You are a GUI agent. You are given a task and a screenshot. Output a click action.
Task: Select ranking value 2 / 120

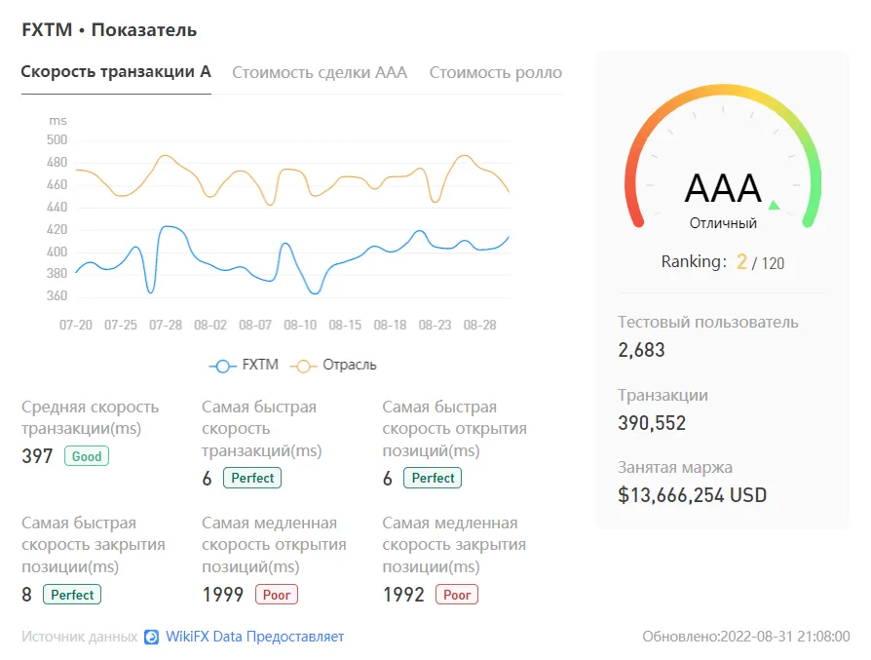click(761, 262)
